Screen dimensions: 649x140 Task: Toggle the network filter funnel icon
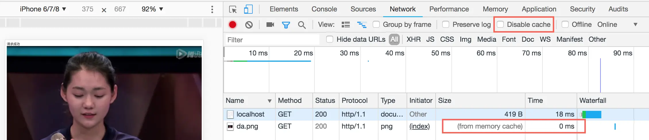click(286, 25)
